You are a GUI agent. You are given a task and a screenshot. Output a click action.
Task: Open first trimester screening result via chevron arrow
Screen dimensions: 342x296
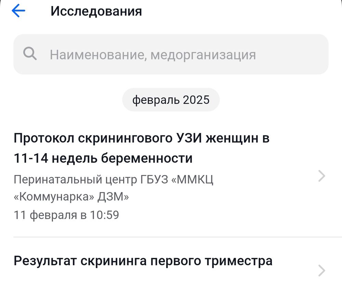point(321,271)
